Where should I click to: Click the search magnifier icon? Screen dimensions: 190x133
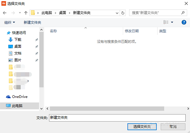tap(183, 13)
